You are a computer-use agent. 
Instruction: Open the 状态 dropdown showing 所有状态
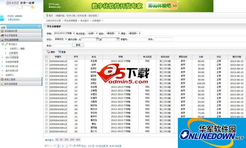61,39
